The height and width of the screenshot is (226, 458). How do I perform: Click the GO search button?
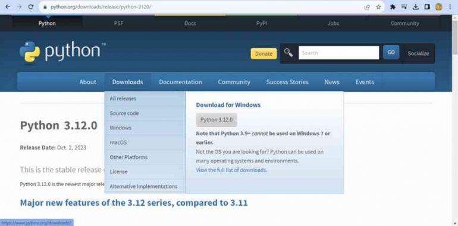391,52
